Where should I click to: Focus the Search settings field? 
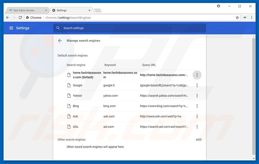129,28
